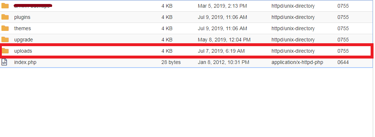The image size is (375, 137).
Task: Select the index.php file name
Action: [x=25, y=63]
